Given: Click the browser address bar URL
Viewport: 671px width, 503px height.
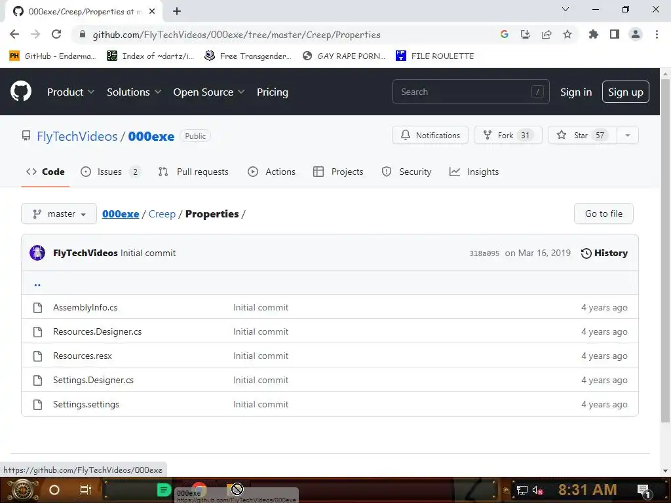Looking at the screenshot, I should point(236,35).
